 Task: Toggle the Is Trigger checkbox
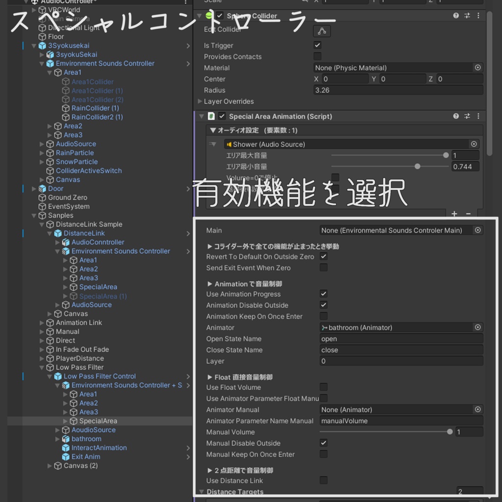[x=318, y=45]
